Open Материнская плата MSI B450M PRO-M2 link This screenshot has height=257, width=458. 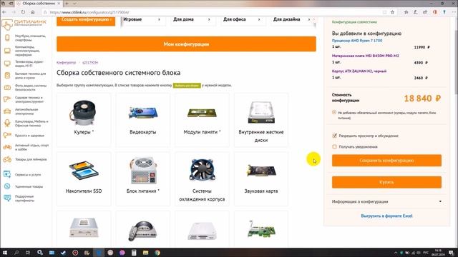click(366, 56)
